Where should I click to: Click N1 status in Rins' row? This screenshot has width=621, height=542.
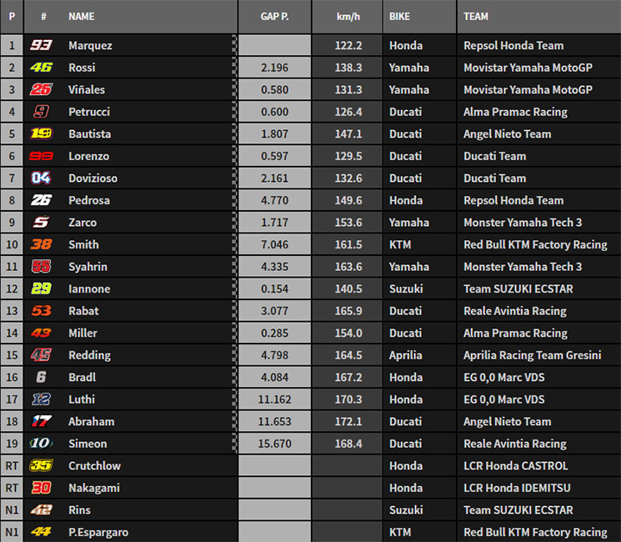[x=12, y=510]
